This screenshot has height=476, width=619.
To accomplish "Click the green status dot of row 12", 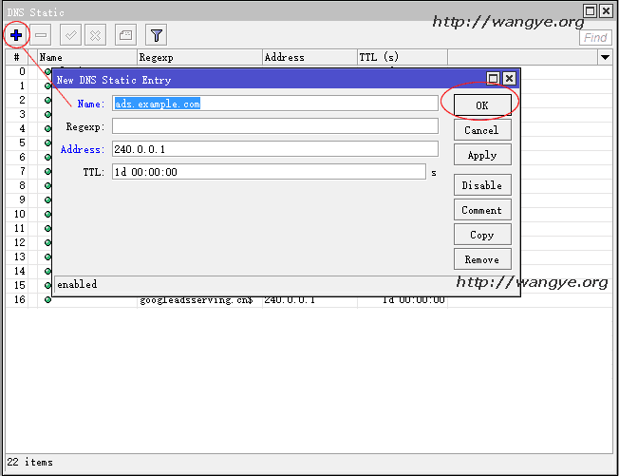I will (x=47, y=242).
